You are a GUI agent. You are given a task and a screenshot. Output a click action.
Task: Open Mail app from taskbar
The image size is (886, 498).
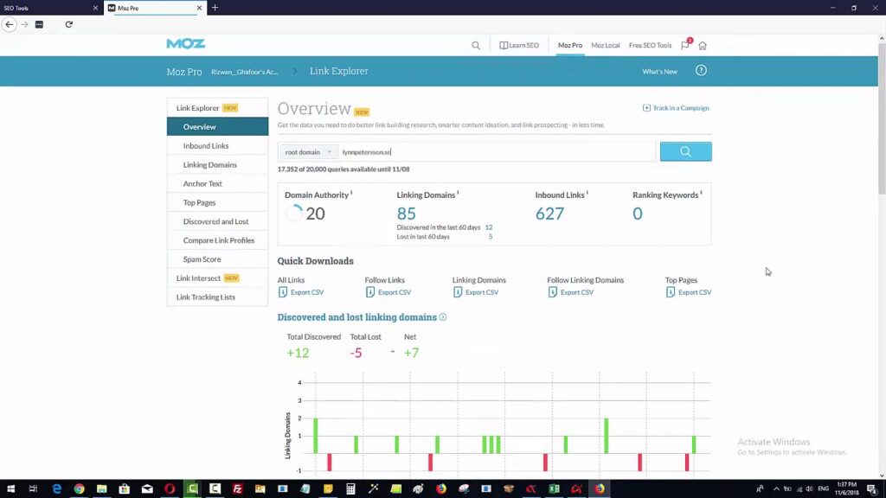point(147,489)
